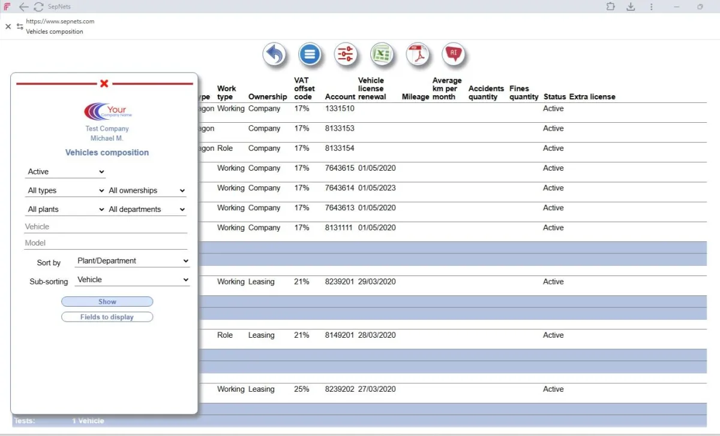The width and height of the screenshot is (720, 436).
Task: Click the blue back arrow toolbar icon
Action: [x=274, y=55]
